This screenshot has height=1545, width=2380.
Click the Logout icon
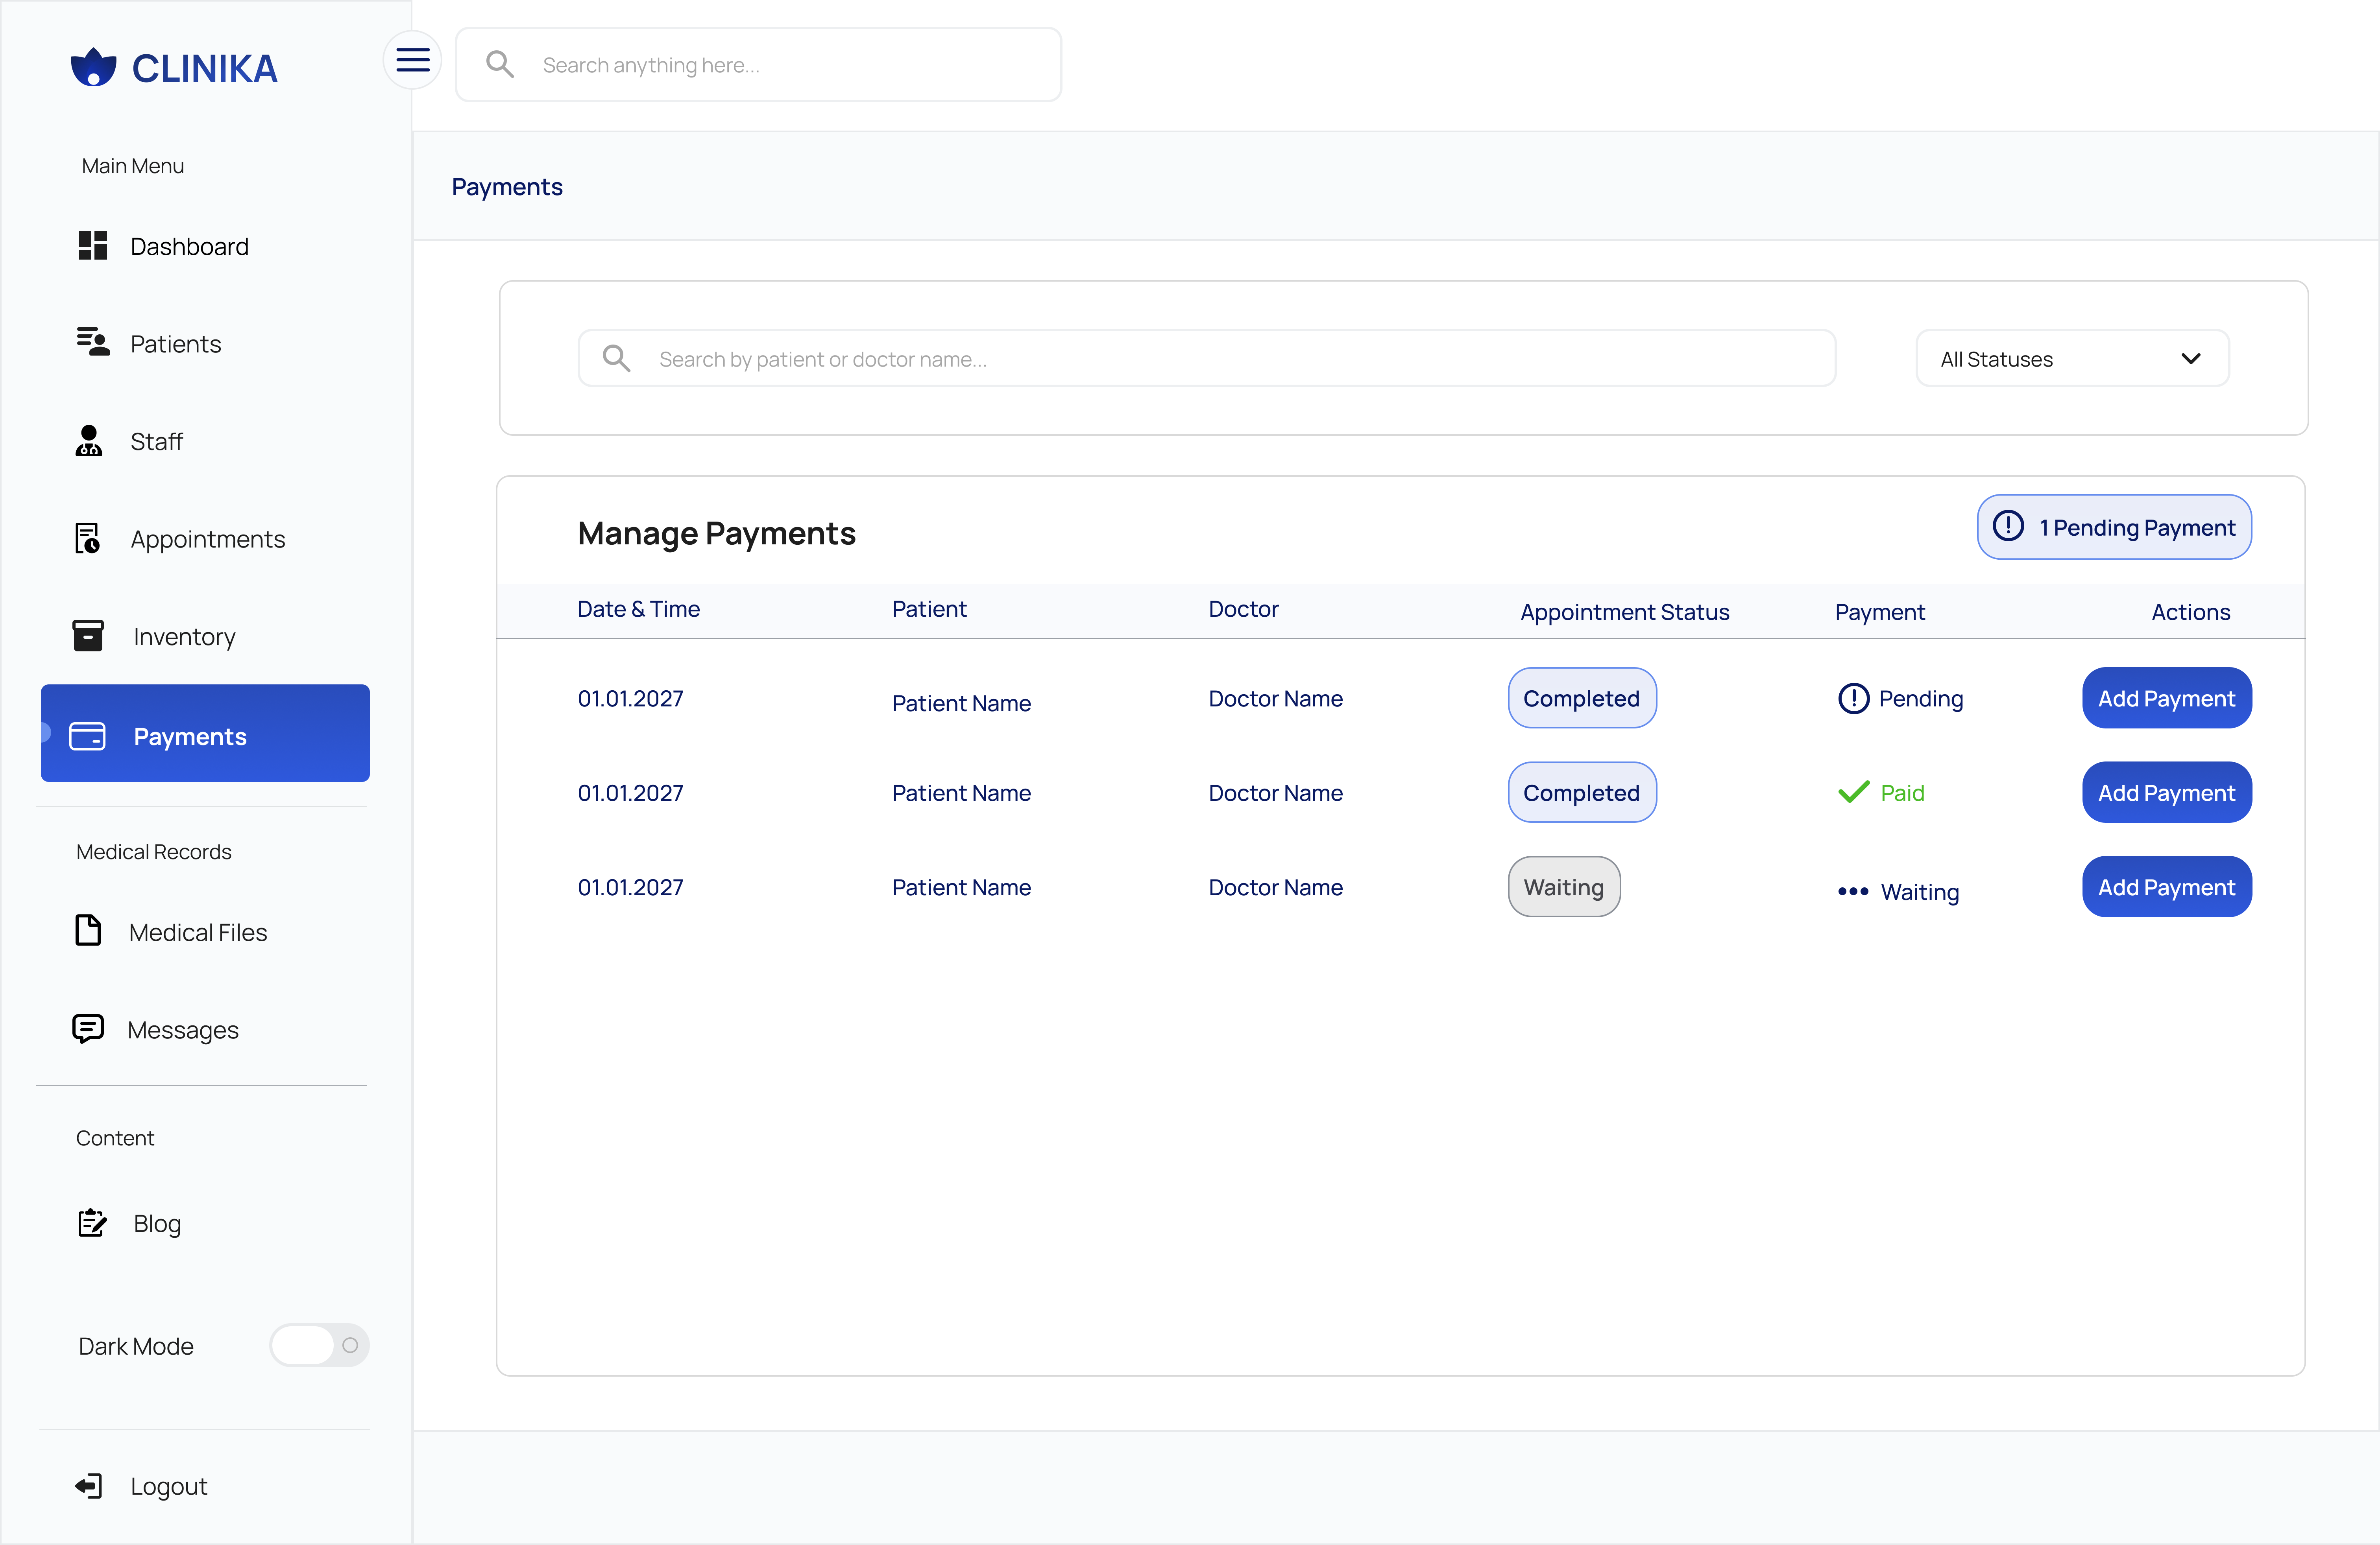point(88,1485)
